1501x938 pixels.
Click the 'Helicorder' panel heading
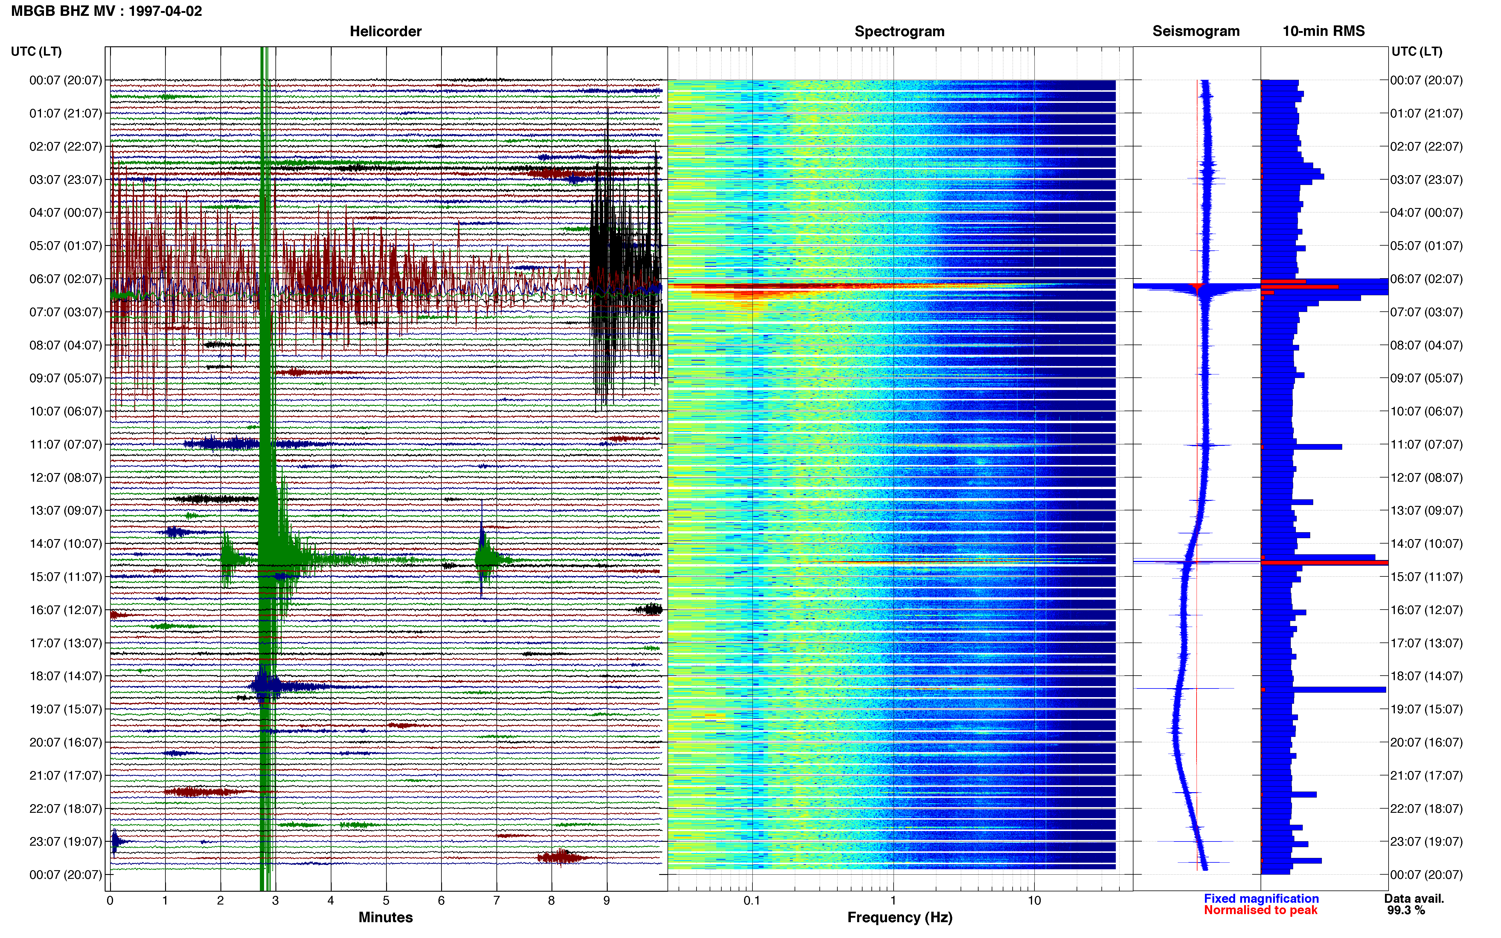(385, 31)
